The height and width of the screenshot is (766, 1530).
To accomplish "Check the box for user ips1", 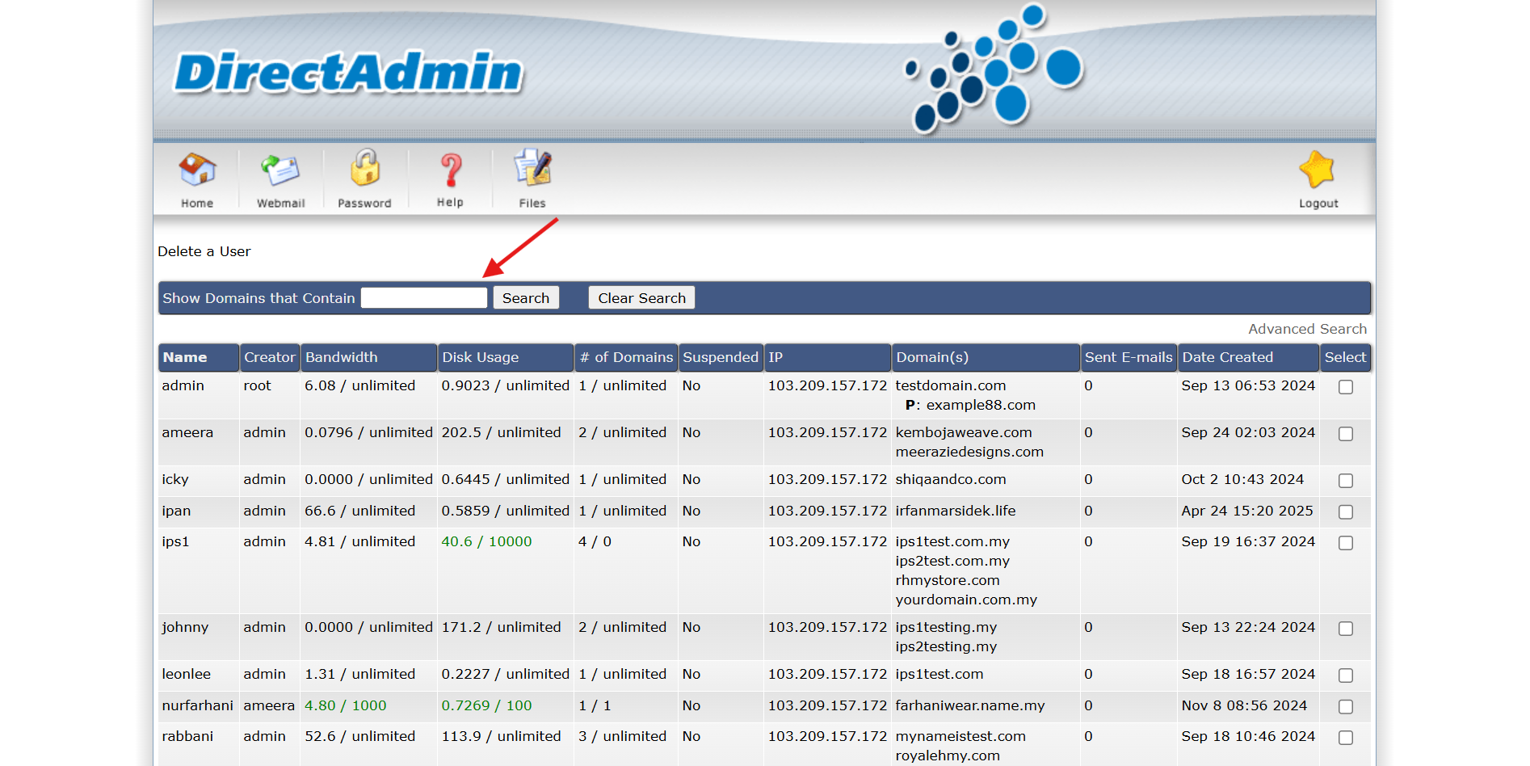I will pos(1346,543).
